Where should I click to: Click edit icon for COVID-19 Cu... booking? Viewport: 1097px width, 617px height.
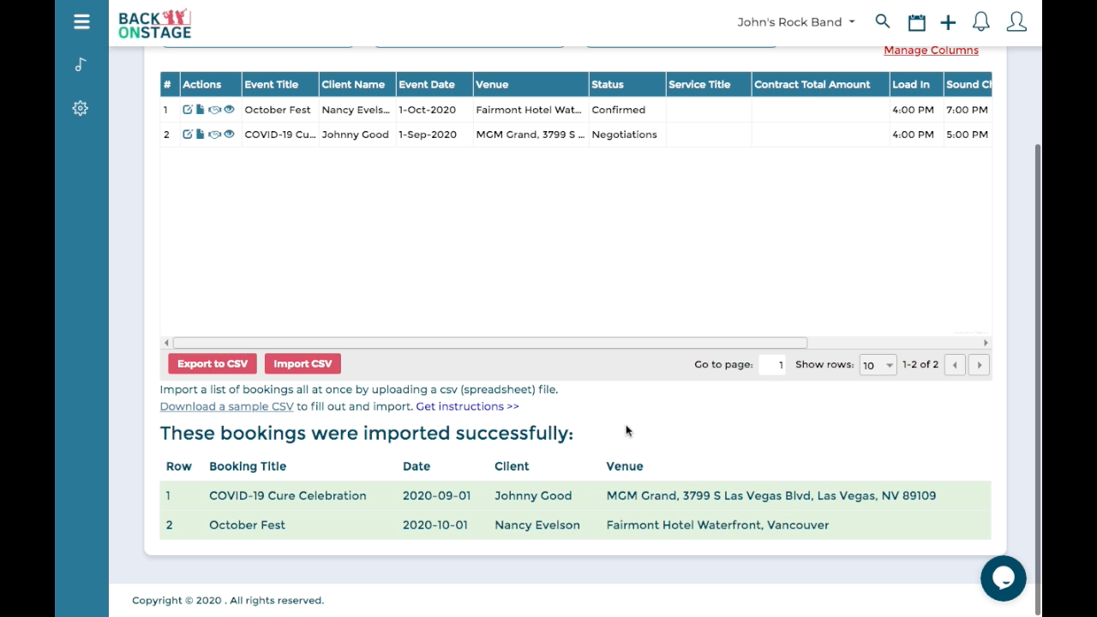188,135
